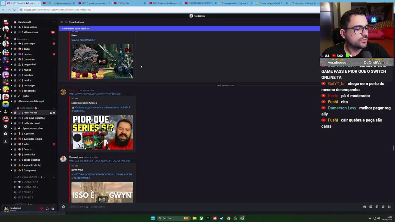Click the browser reload button
The width and height of the screenshot is (395, 222).
[x=15, y=10]
